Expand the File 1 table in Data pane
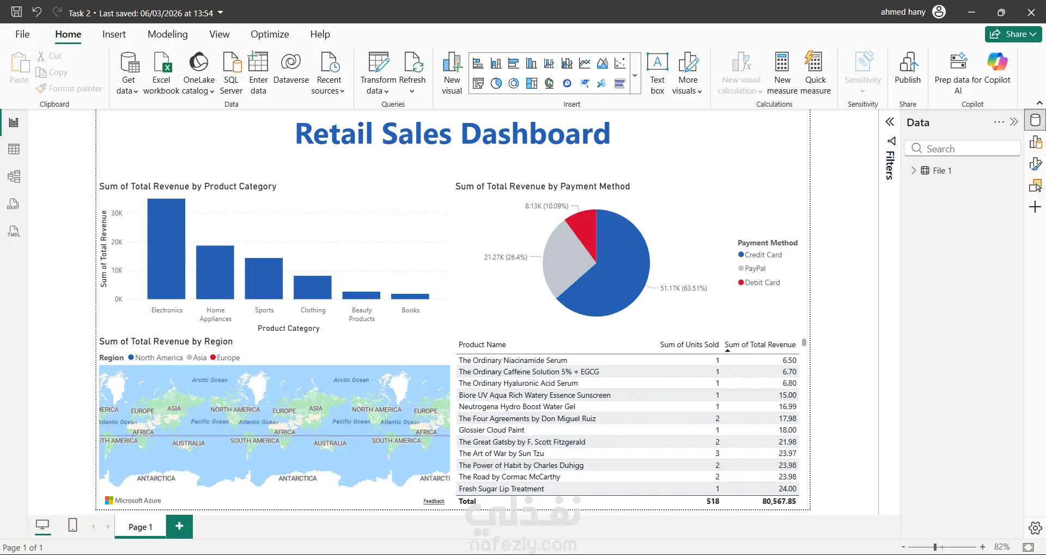Image resolution: width=1046 pixels, height=555 pixels. click(x=914, y=170)
